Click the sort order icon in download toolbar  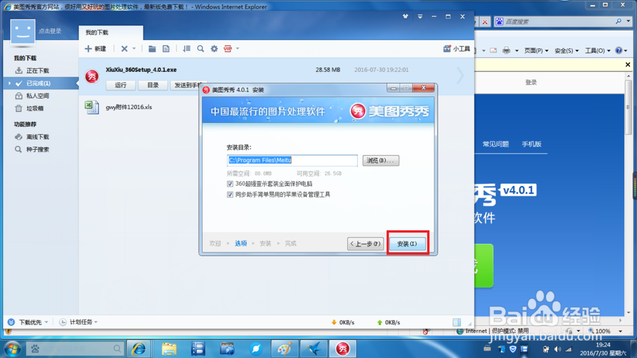(187, 49)
